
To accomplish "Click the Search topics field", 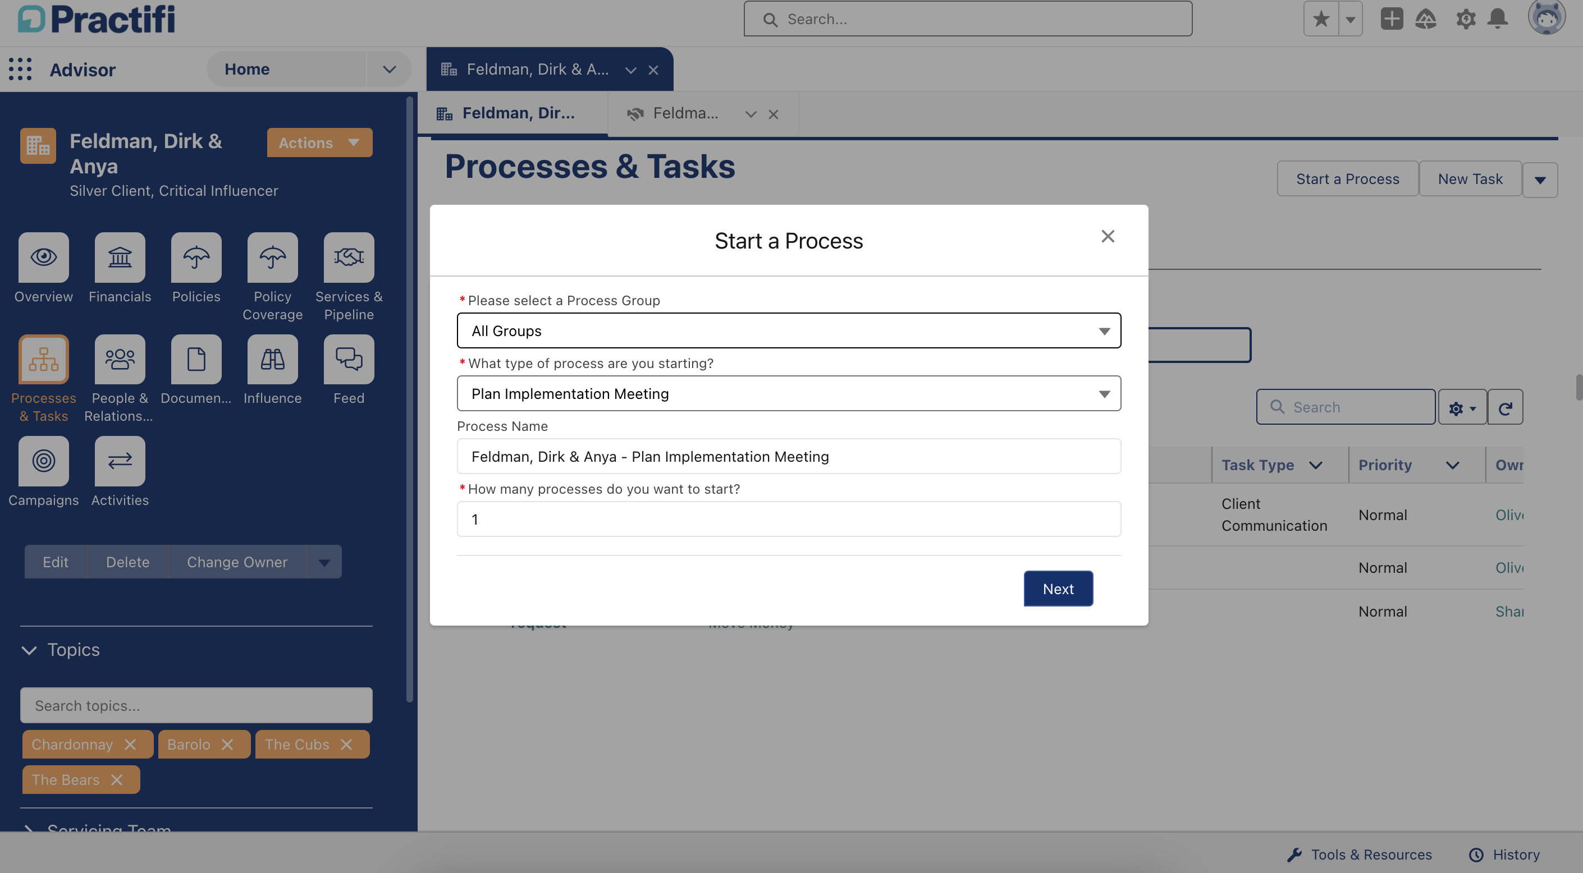I will click(x=196, y=705).
